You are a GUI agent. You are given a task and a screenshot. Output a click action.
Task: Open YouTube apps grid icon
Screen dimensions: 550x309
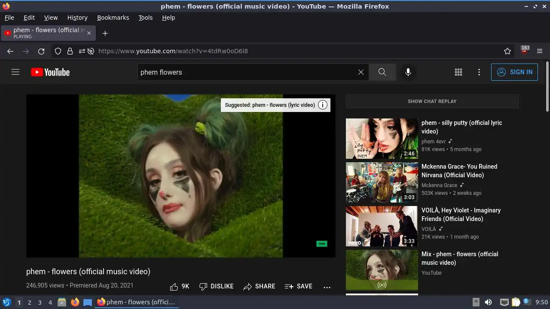[458, 72]
